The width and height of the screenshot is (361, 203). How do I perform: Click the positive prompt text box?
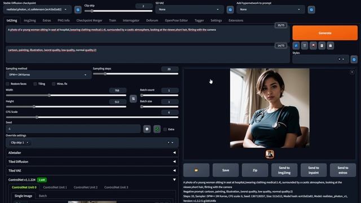(x=148, y=34)
